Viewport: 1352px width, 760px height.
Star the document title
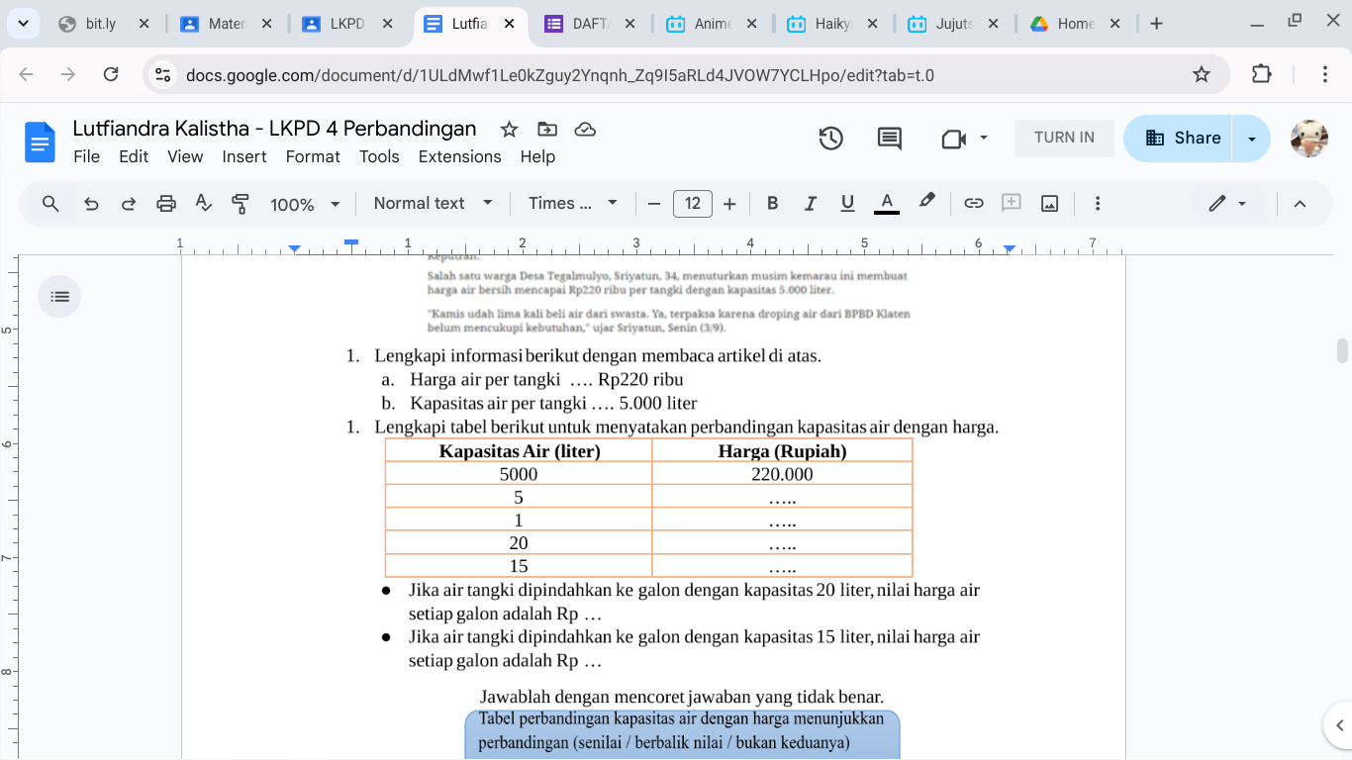click(509, 130)
